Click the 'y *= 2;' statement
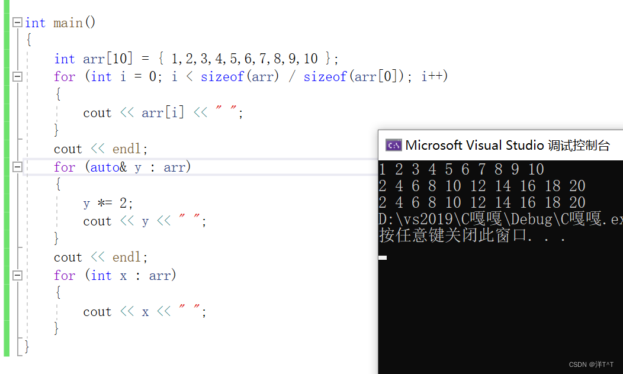Screen dimensions: 623x374 [108, 204]
